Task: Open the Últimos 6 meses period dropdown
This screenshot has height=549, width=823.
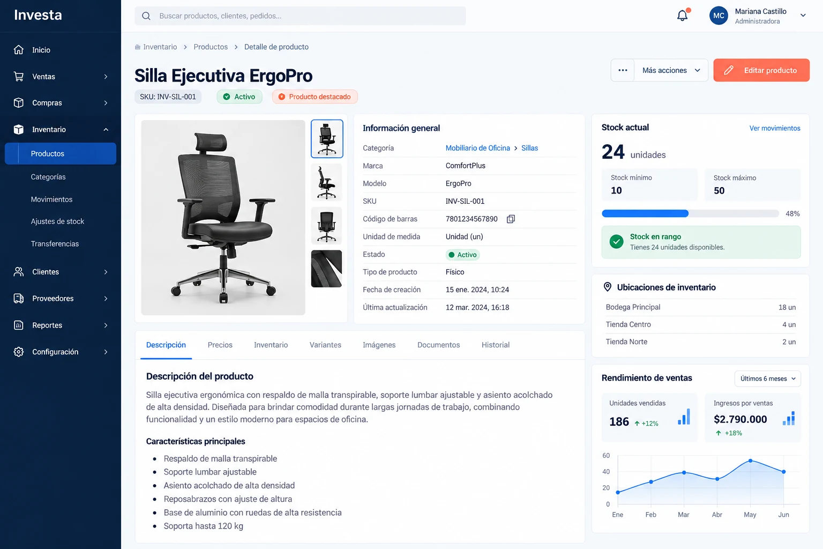Action: click(x=767, y=379)
